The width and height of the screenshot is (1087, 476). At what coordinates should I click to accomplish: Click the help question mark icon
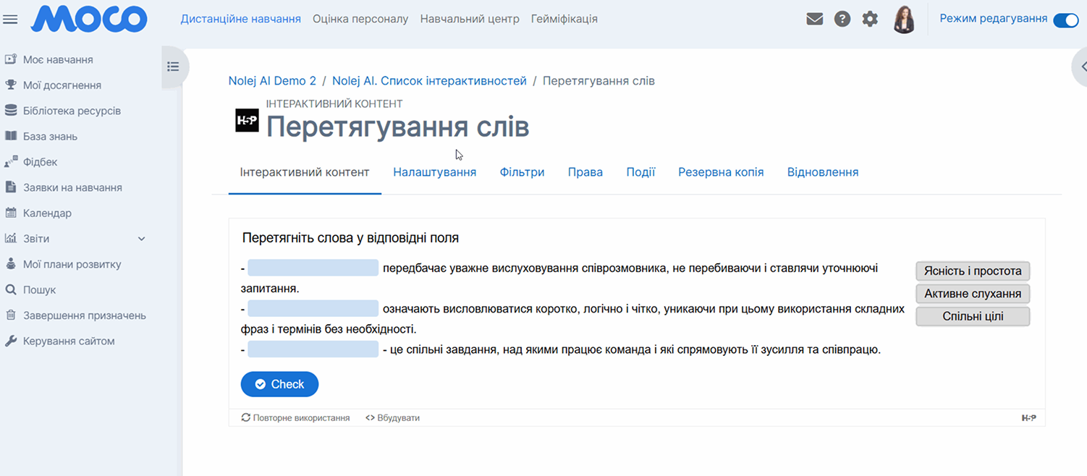842,20
